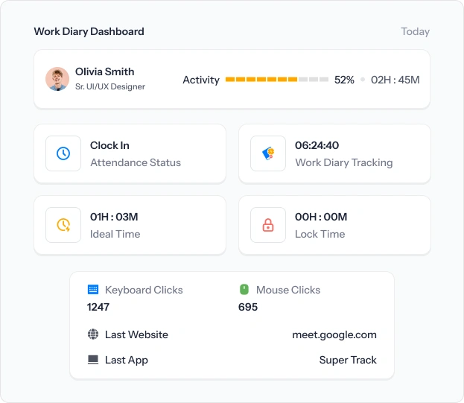Click the Work Diary Tracking icon
This screenshot has height=403, width=464.
tap(268, 153)
